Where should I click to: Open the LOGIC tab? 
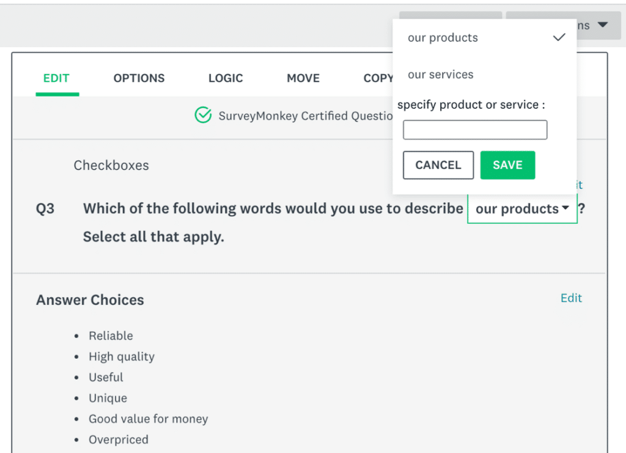[226, 78]
